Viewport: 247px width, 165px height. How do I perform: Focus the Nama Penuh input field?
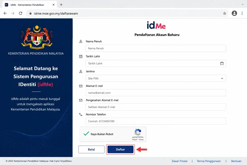tap(156, 48)
